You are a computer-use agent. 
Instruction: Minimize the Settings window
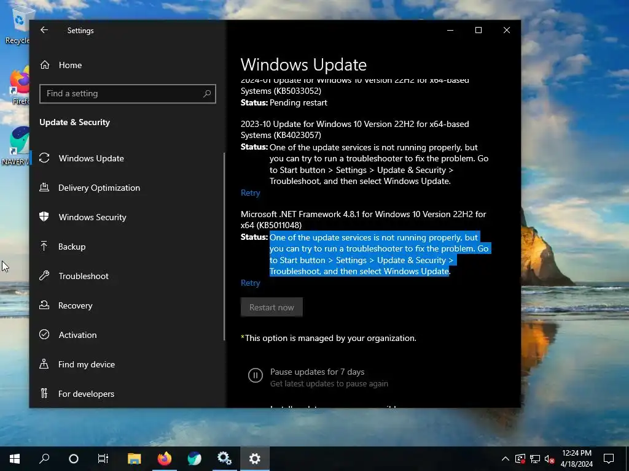[x=450, y=30]
